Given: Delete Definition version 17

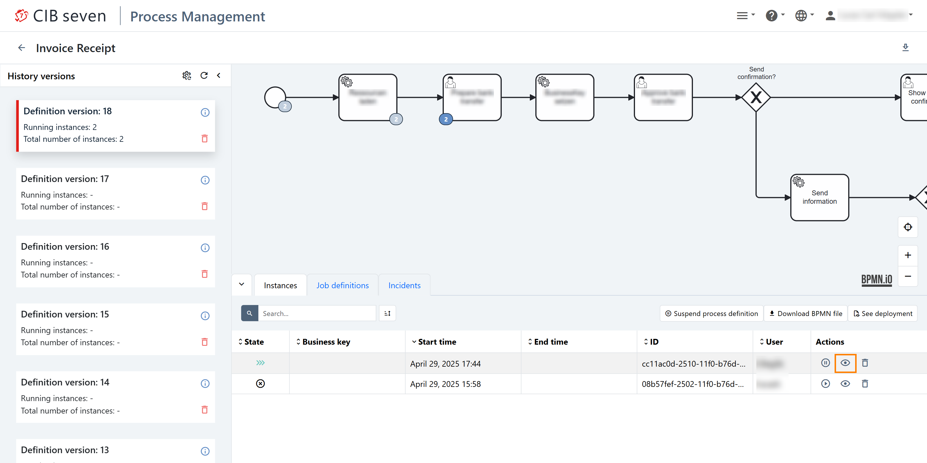Looking at the screenshot, I should click(205, 206).
